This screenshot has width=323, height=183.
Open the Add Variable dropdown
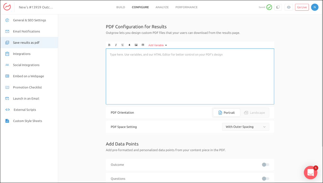click(158, 45)
